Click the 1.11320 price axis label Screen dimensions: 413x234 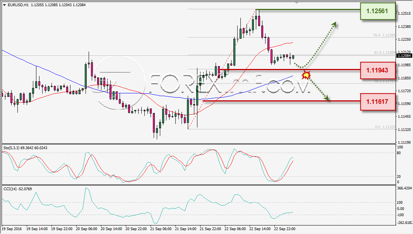(404, 130)
